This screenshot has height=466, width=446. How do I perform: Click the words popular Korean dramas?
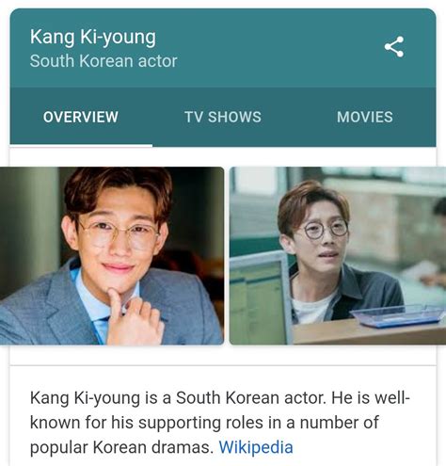tap(121, 447)
